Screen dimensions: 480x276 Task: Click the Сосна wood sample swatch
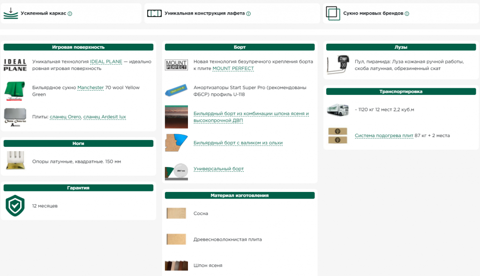[x=176, y=213]
